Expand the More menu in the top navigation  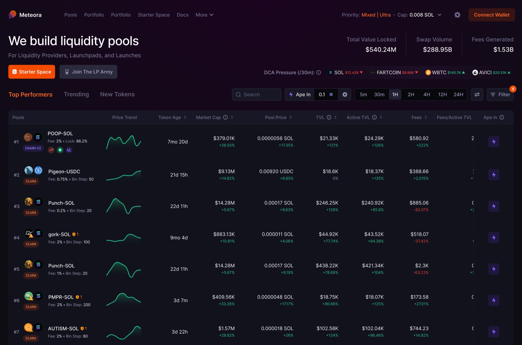(204, 15)
